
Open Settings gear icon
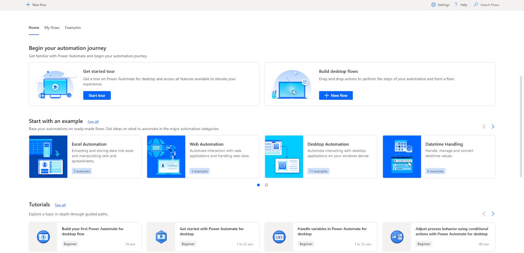434,5
